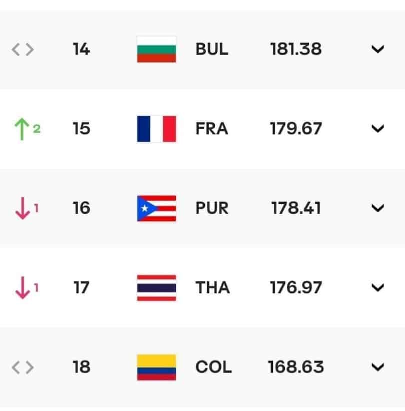Viewport: 405px width, 411px height.
Task: Click rank number 17
Action: (82, 287)
